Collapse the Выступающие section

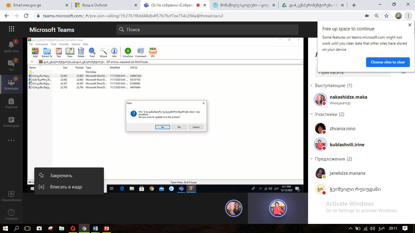(311, 86)
